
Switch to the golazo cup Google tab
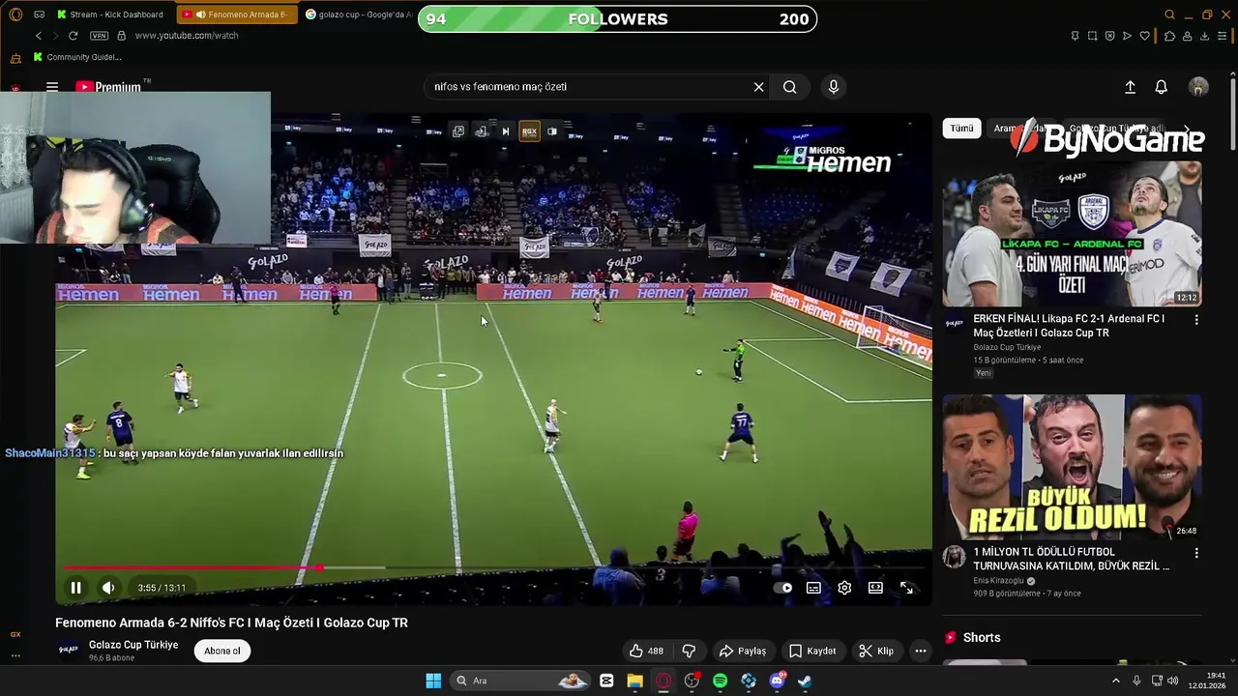[x=358, y=14]
